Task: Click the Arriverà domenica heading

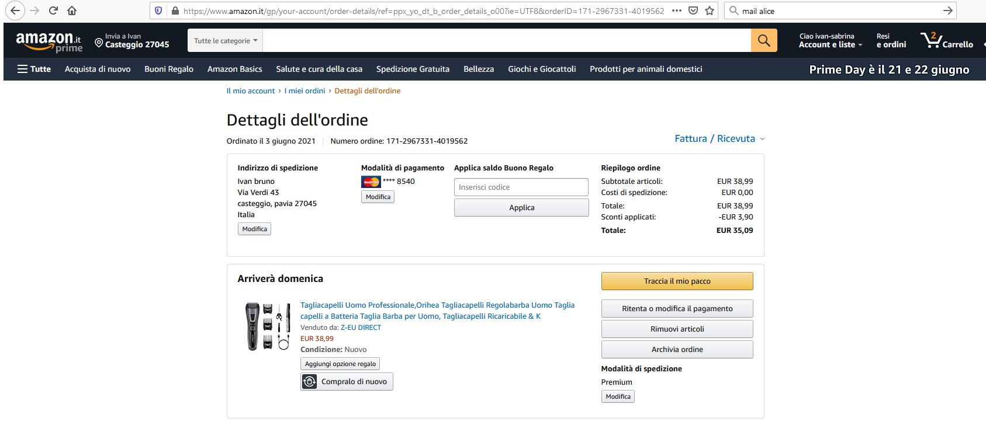Action: (x=281, y=278)
